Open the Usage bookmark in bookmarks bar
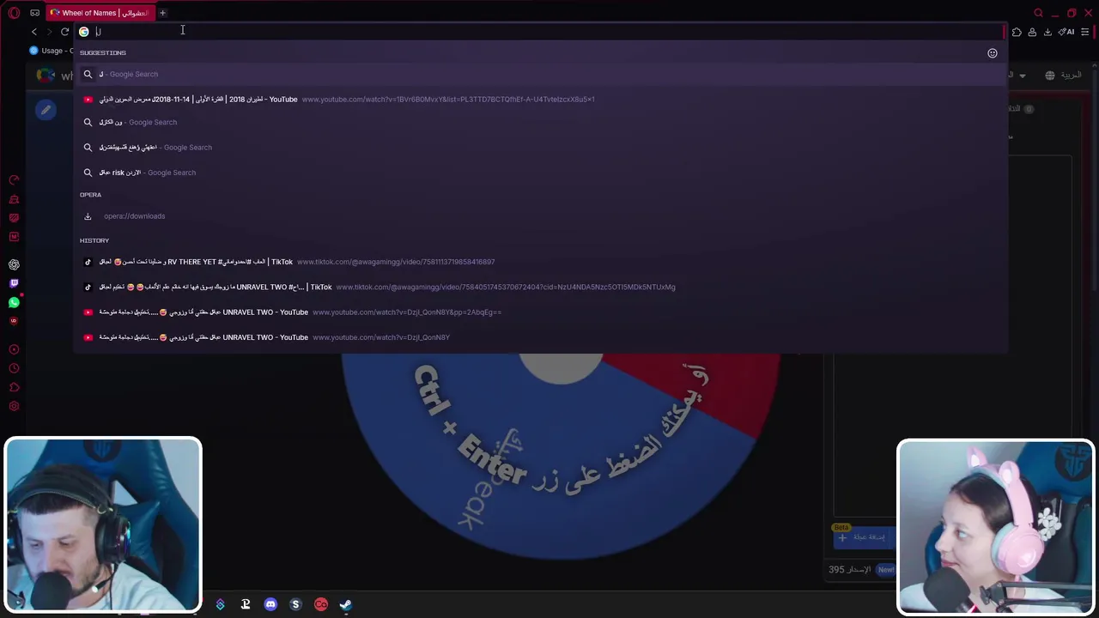The width and height of the screenshot is (1099, 618). click(x=52, y=51)
